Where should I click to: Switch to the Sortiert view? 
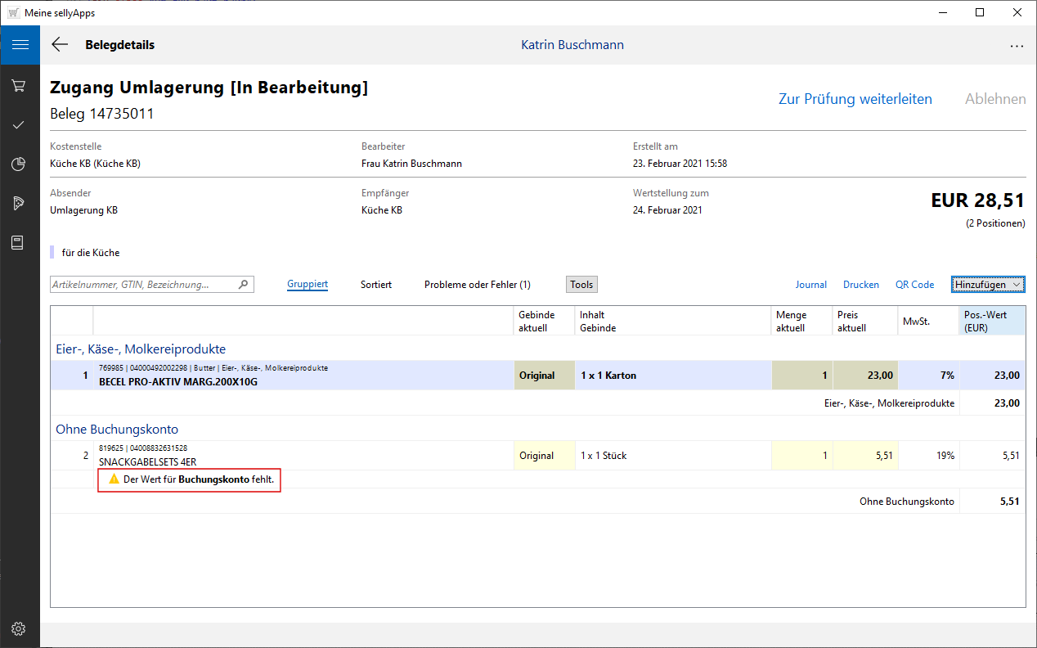click(376, 285)
